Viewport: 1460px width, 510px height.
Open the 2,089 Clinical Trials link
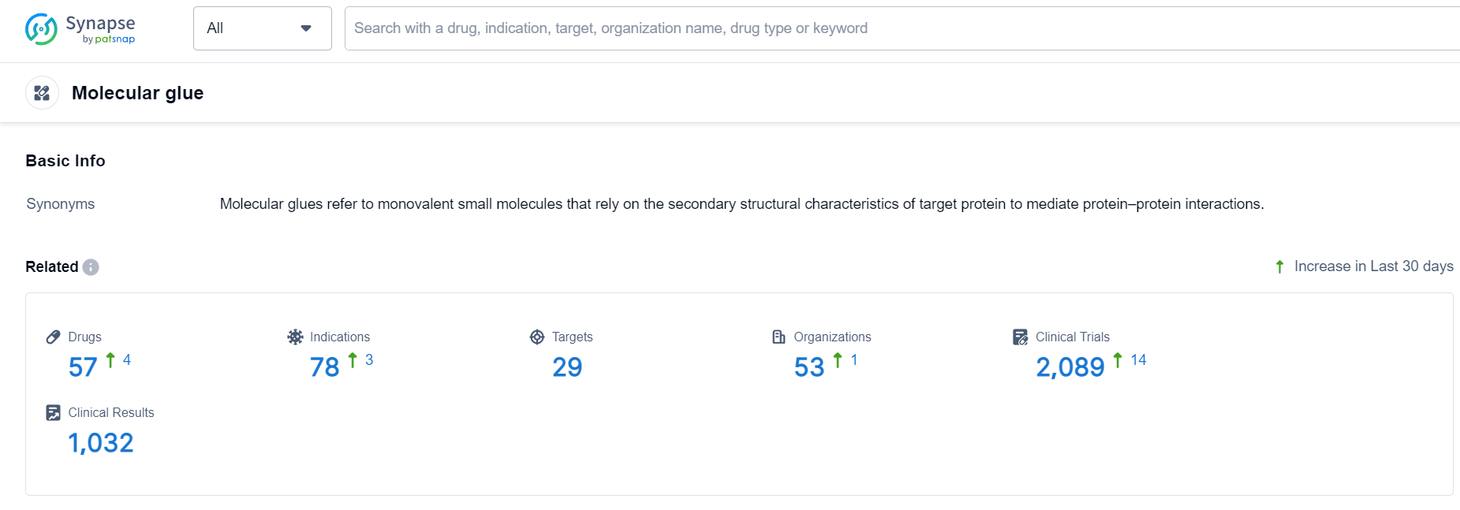tap(1070, 367)
